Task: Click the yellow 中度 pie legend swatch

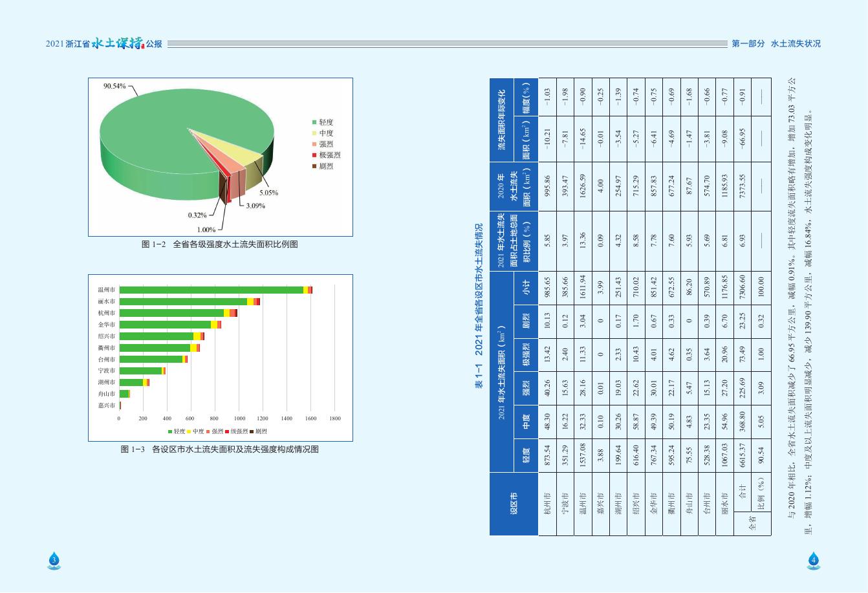Action: click(314, 133)
